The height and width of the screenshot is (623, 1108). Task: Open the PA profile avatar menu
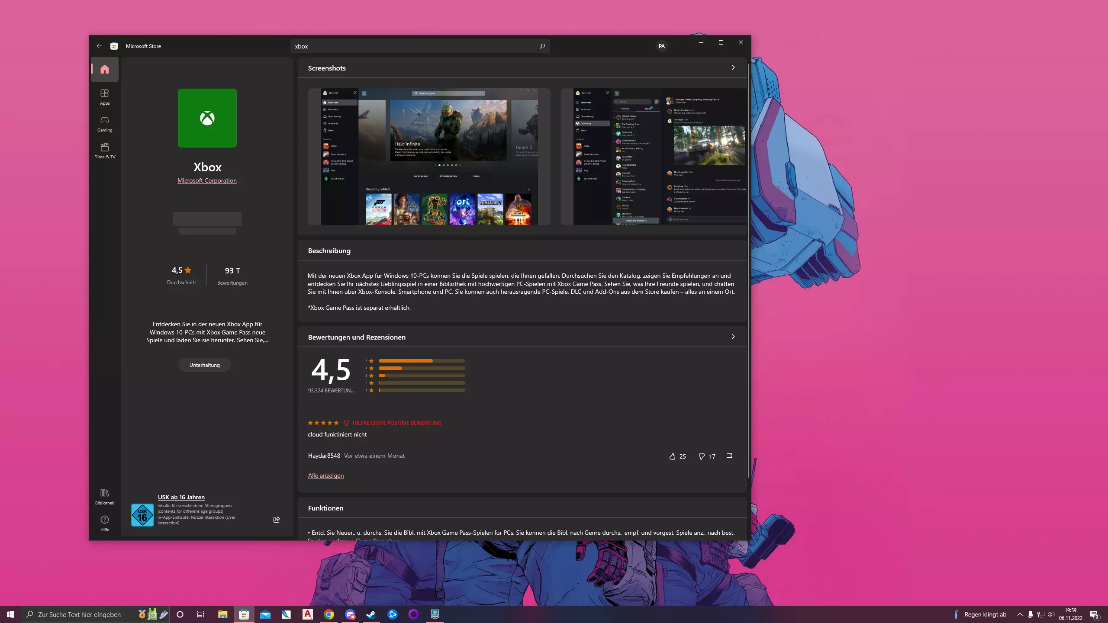click(x=661, y=46)
